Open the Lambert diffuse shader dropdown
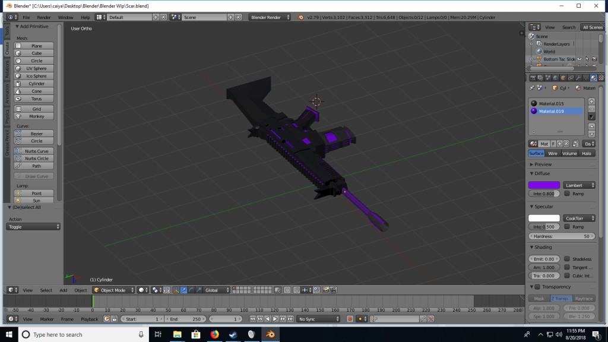The image size is (608, 342). (x=579, y=184)
